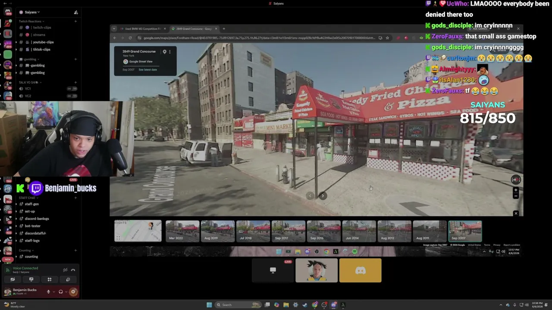
Task: Add channel to Counting category
Action: 75,250
